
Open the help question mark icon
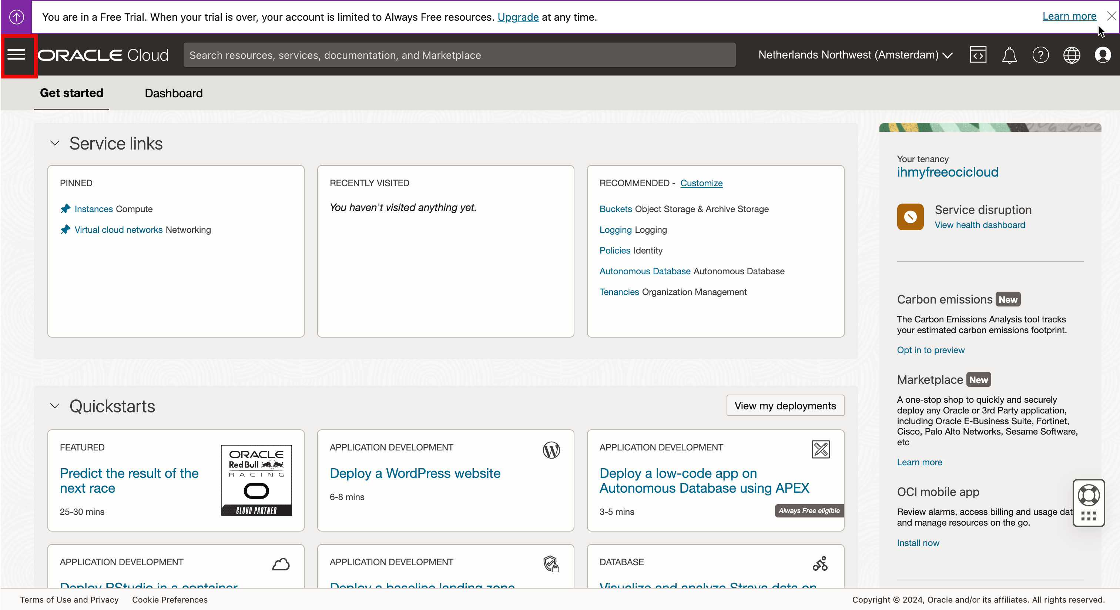tap(1040, 55)
